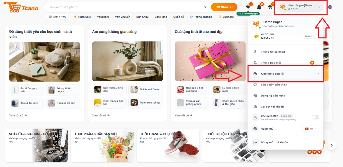Open Business nav link
343x167 pixels.
226,17
